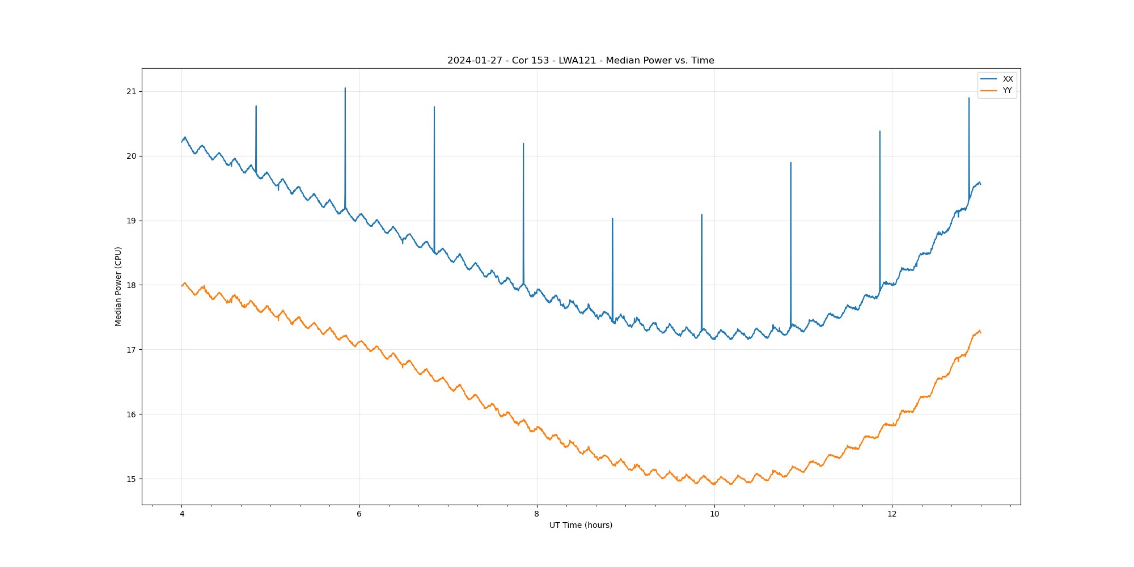Click the start of the orange YY curve
The image size is (1134, 567).
tap(182, 286)
